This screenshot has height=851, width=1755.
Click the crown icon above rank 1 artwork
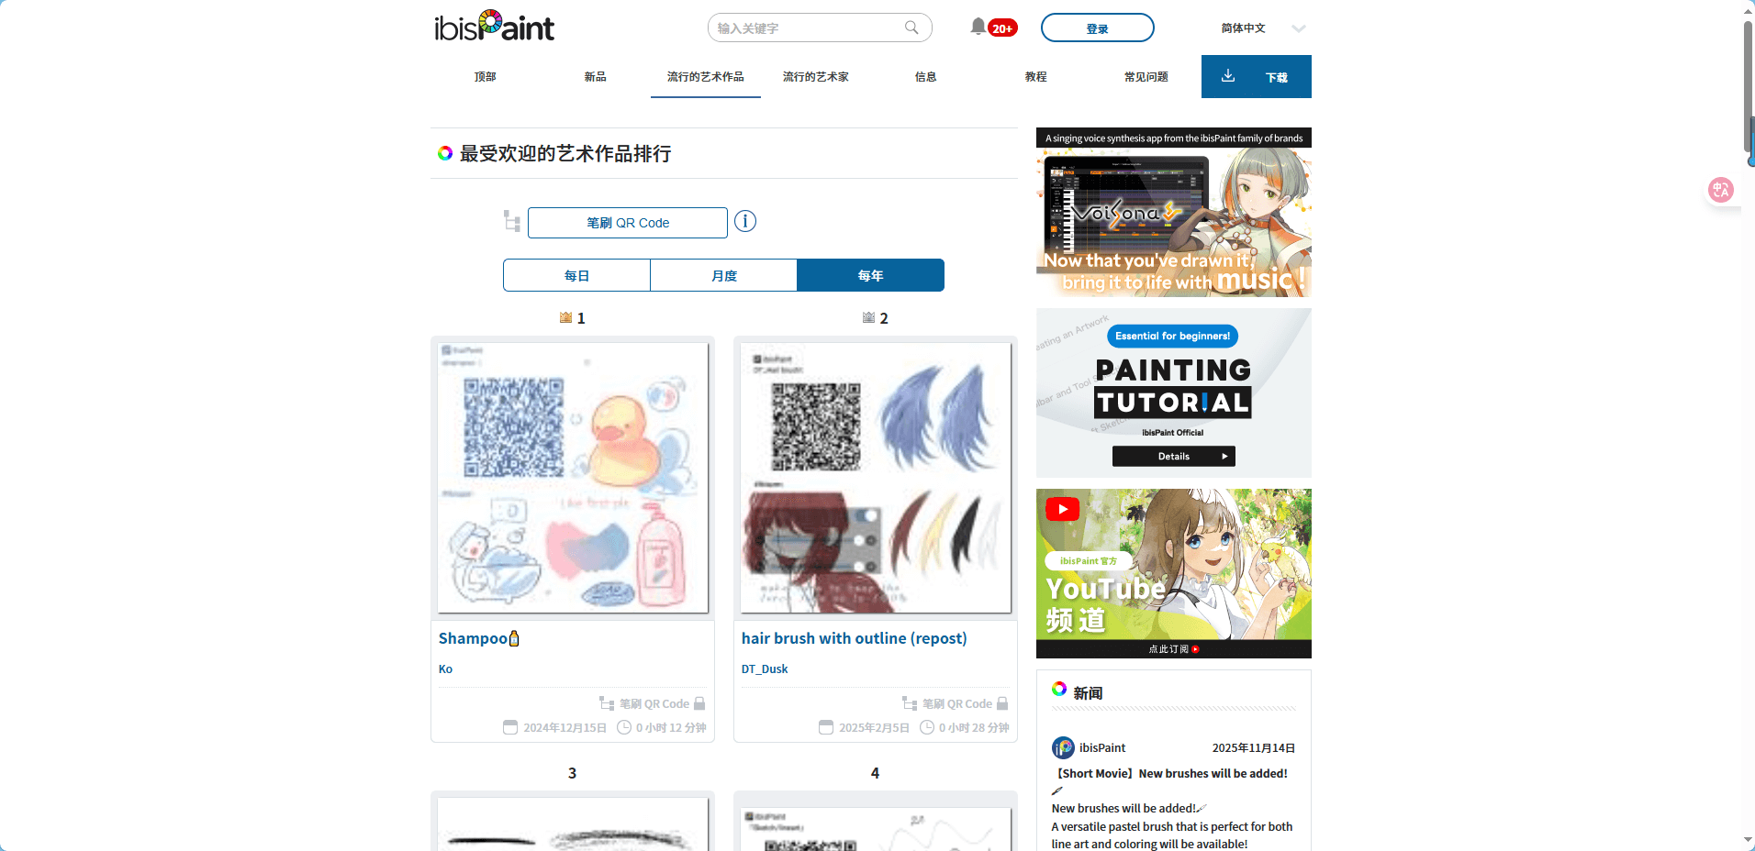click(566, 317)
